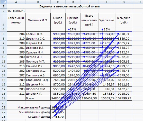Click 'Премия (руб.)' header cell
143x121 pixels.
(73, 20)
